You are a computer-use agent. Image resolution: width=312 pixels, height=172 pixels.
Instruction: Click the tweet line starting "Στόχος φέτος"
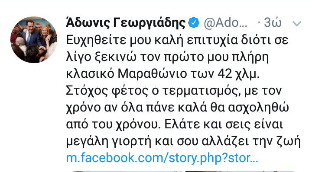coord(174,91)
